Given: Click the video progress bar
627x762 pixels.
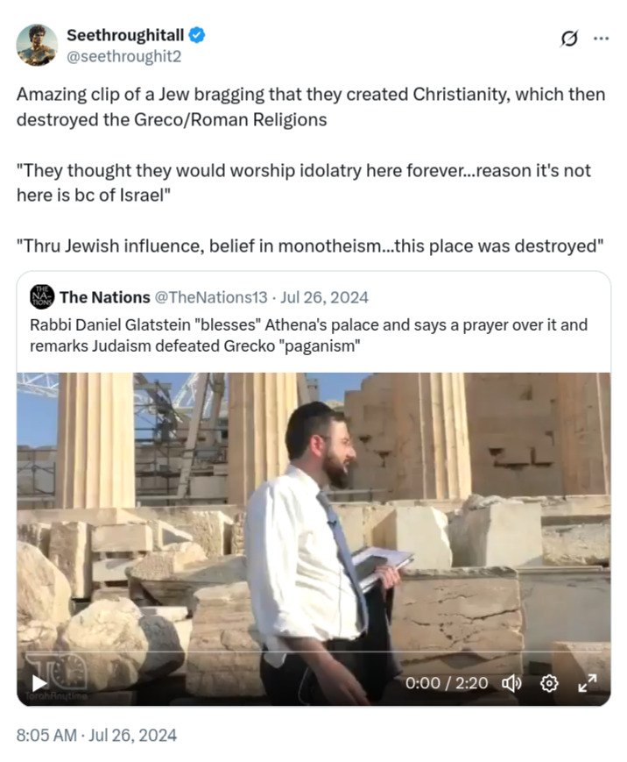Looking at the screenshot, I should tap(313, 652).
